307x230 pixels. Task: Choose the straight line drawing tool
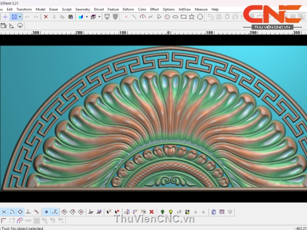pos(135,17)
